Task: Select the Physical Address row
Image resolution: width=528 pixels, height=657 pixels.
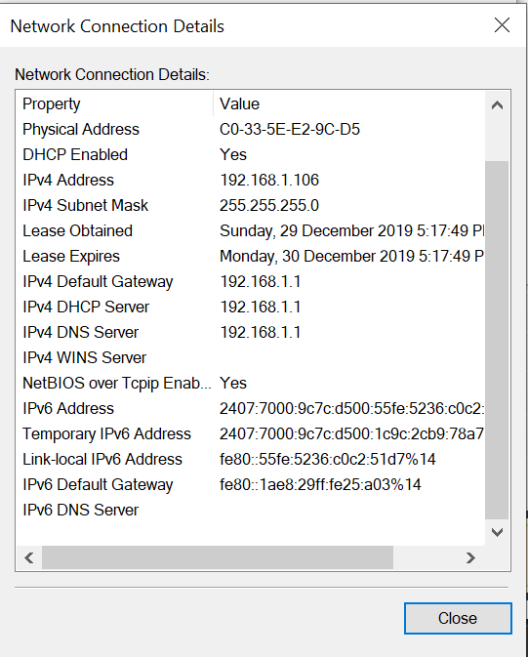Action: coord(251,130)
